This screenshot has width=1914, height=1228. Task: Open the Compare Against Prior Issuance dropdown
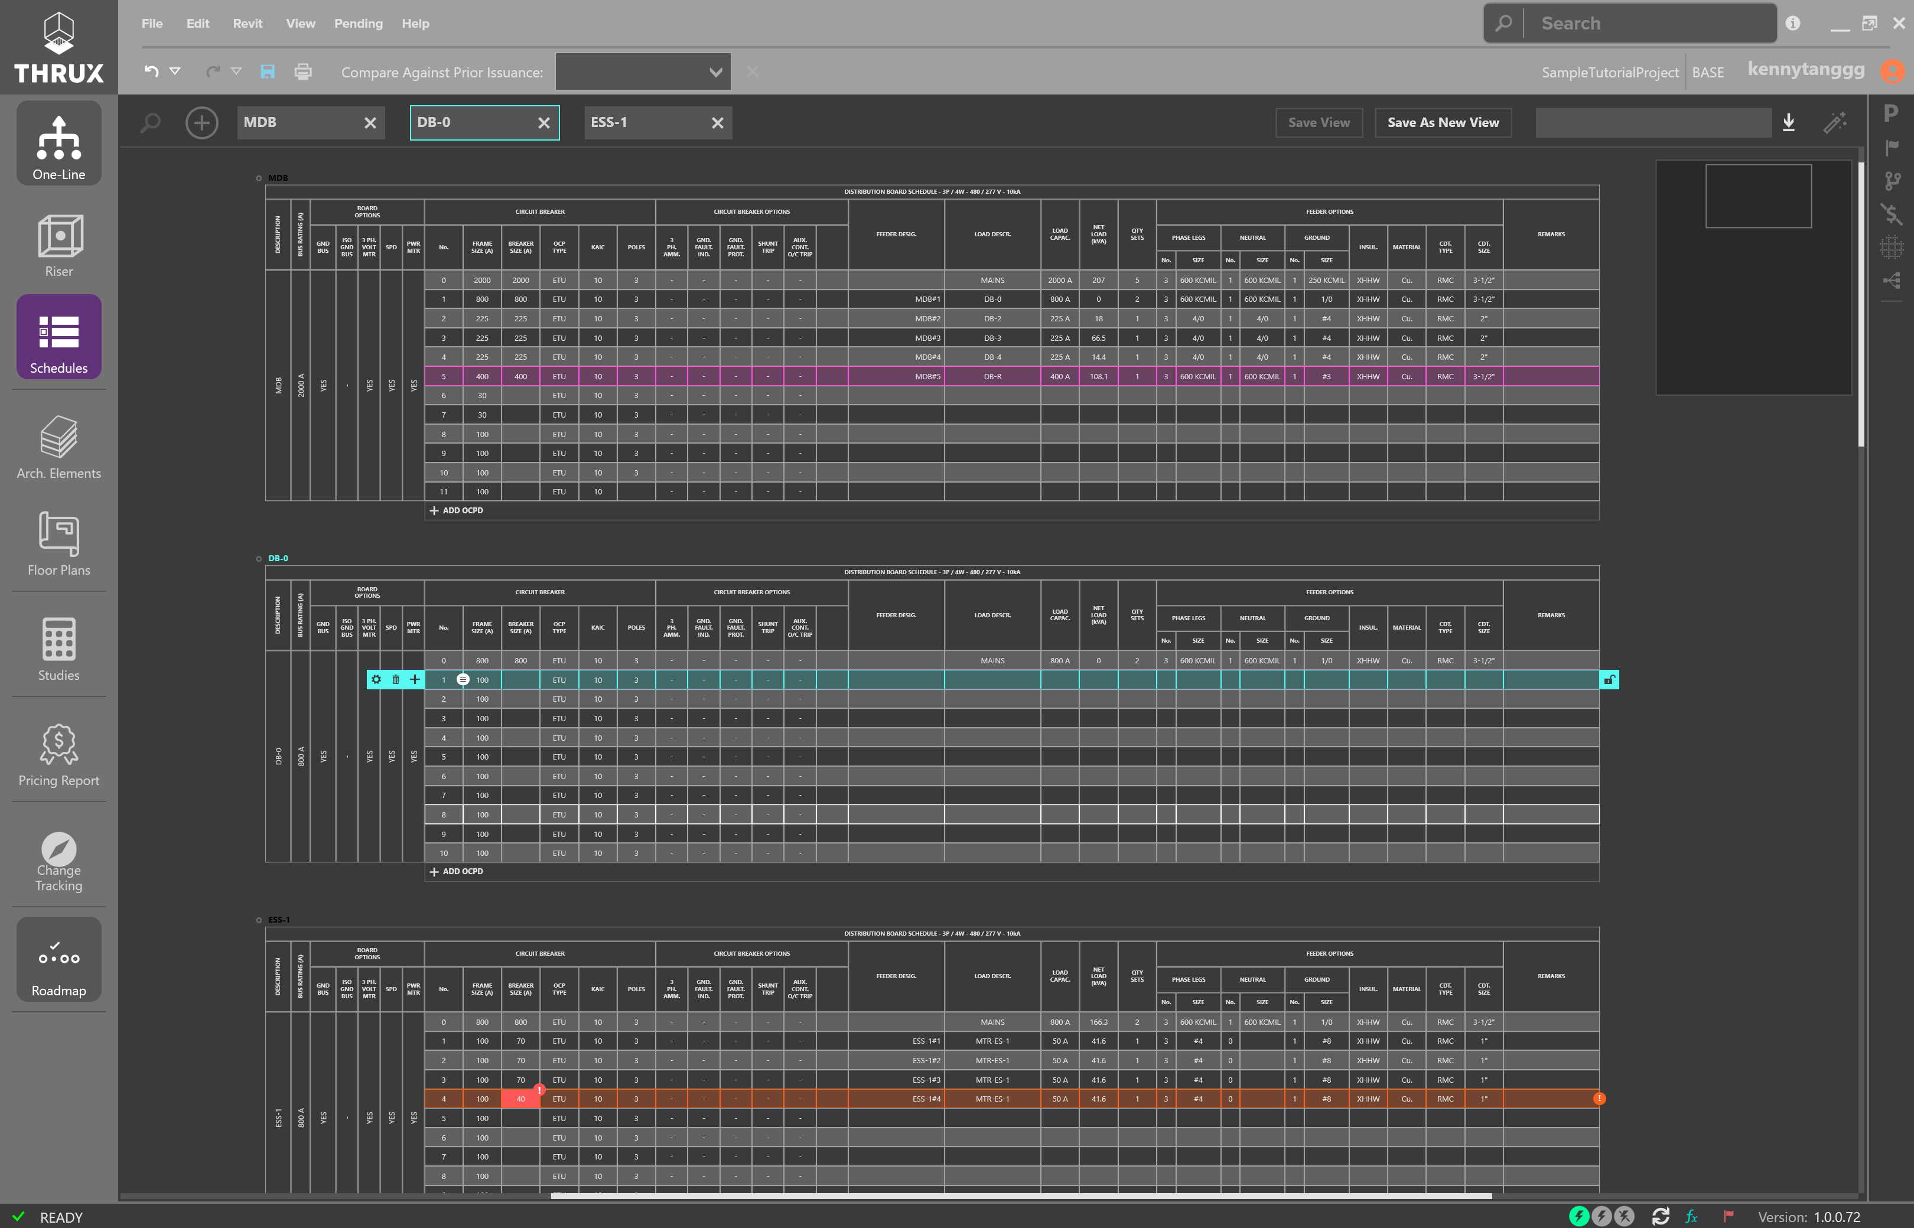point(643,72)
